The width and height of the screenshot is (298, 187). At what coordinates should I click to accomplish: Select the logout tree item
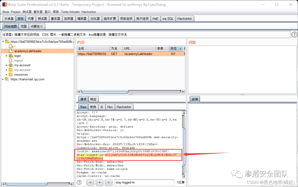[x=18, y=61]
